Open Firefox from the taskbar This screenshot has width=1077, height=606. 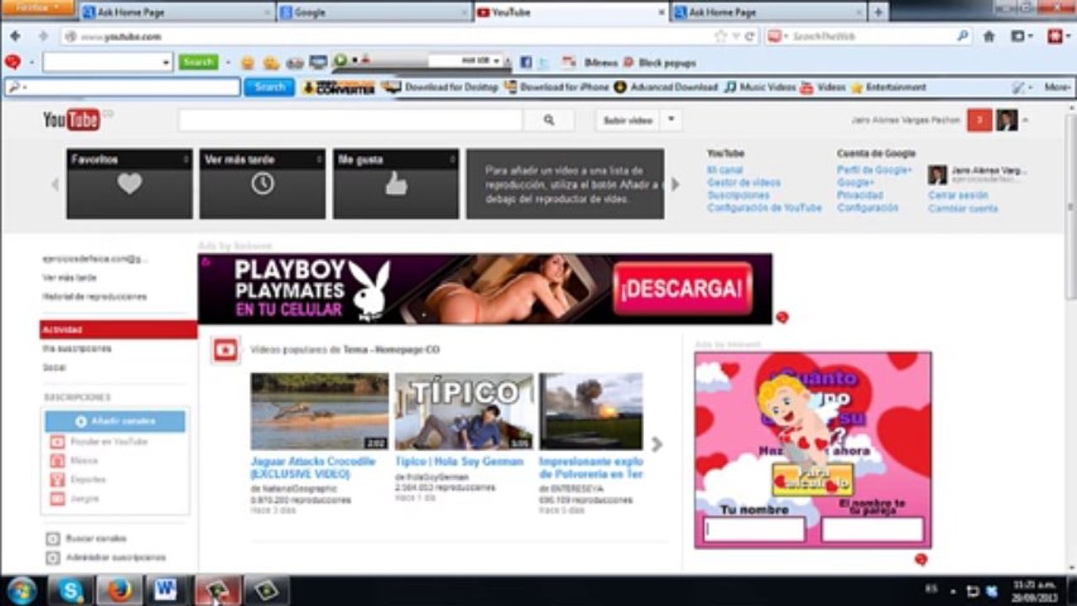pos(120,591)
